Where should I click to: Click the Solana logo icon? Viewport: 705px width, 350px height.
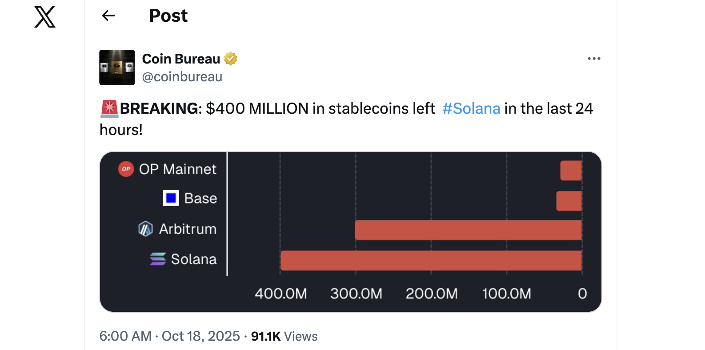point(158,259)
